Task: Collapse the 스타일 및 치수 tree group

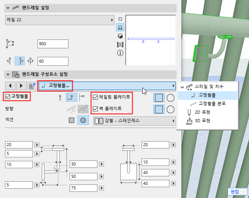Action: point(182,87)
